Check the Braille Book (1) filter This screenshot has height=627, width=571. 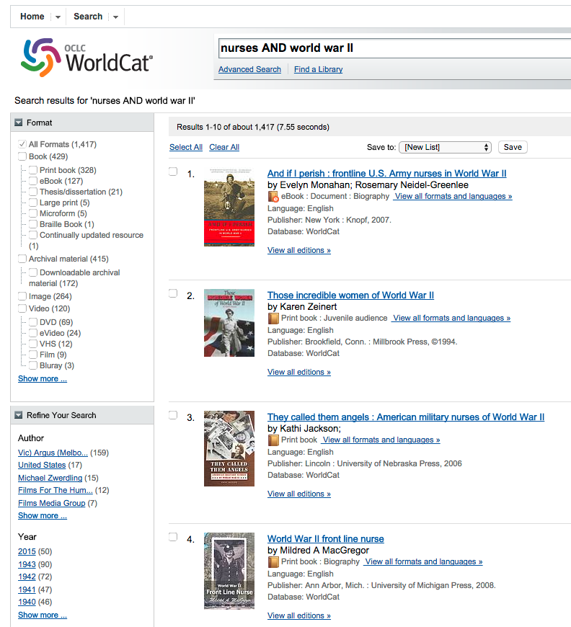(33, 224)
